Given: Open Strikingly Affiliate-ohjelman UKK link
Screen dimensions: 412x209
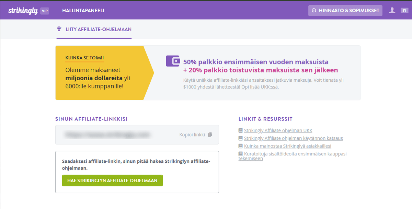Looking at the screenshot, I should coord(278,130).
